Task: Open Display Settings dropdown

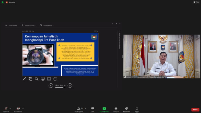Action: [x=29, y=25]
